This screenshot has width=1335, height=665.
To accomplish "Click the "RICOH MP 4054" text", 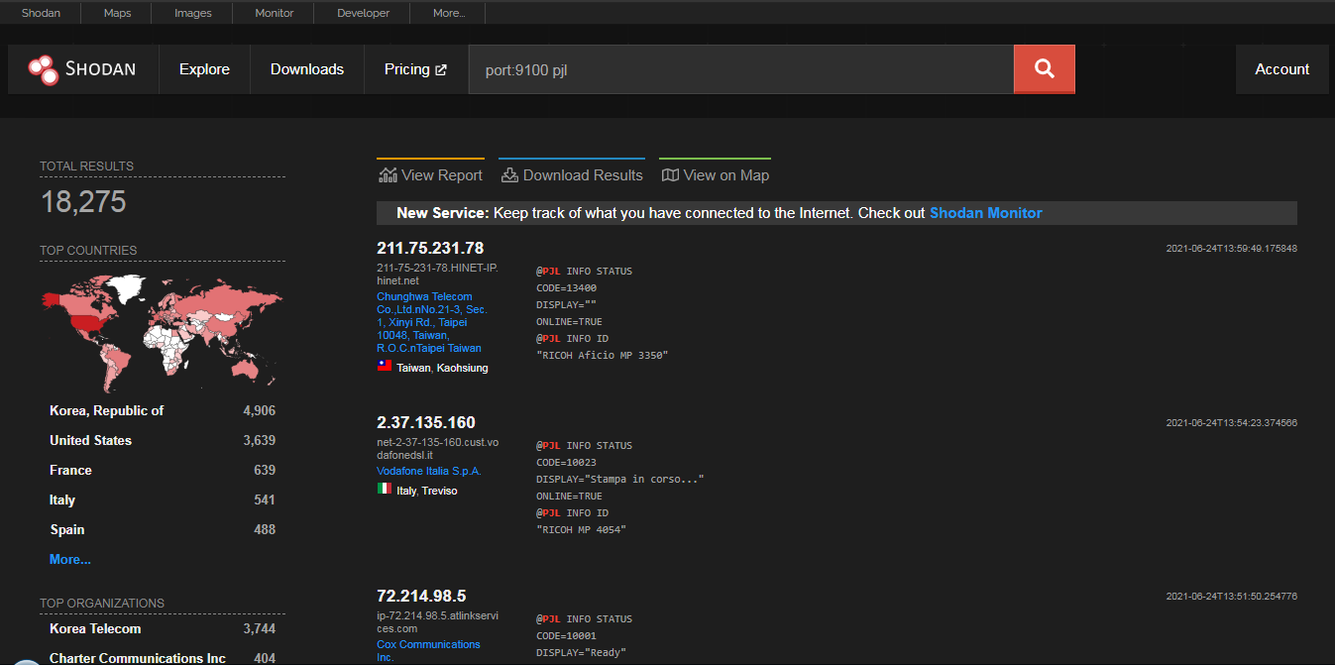I will [581, 529].
